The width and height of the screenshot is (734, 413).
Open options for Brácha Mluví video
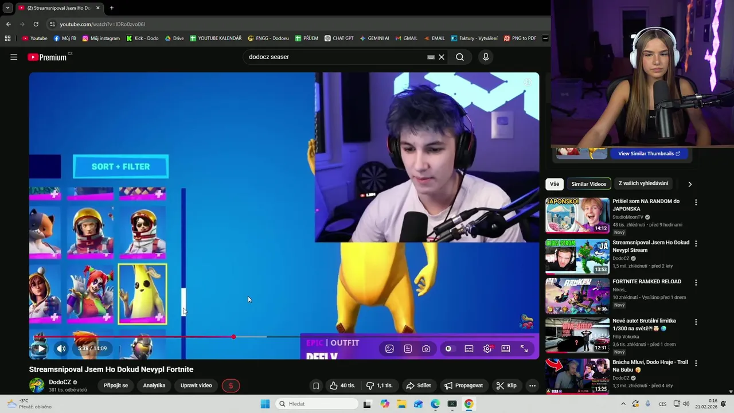[x=696, y=363]
